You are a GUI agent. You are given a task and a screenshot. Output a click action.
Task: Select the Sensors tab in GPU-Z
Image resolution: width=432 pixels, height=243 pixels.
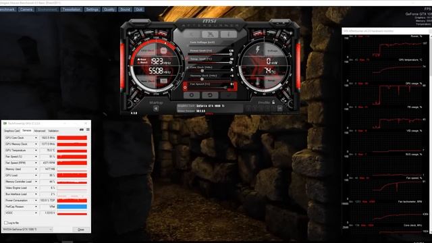[27, 130]
